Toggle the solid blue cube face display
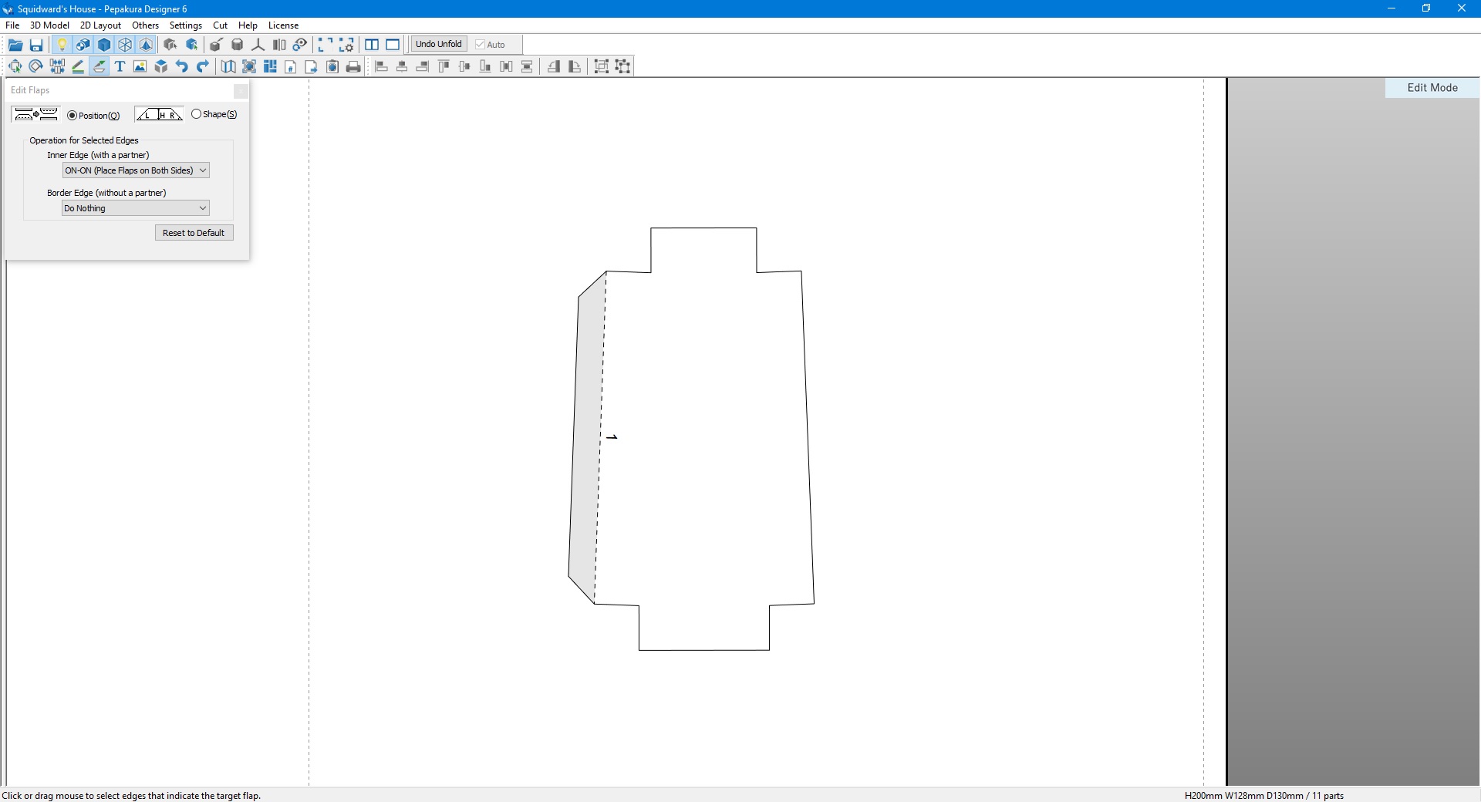The image size is (1481, 802). 104,45
